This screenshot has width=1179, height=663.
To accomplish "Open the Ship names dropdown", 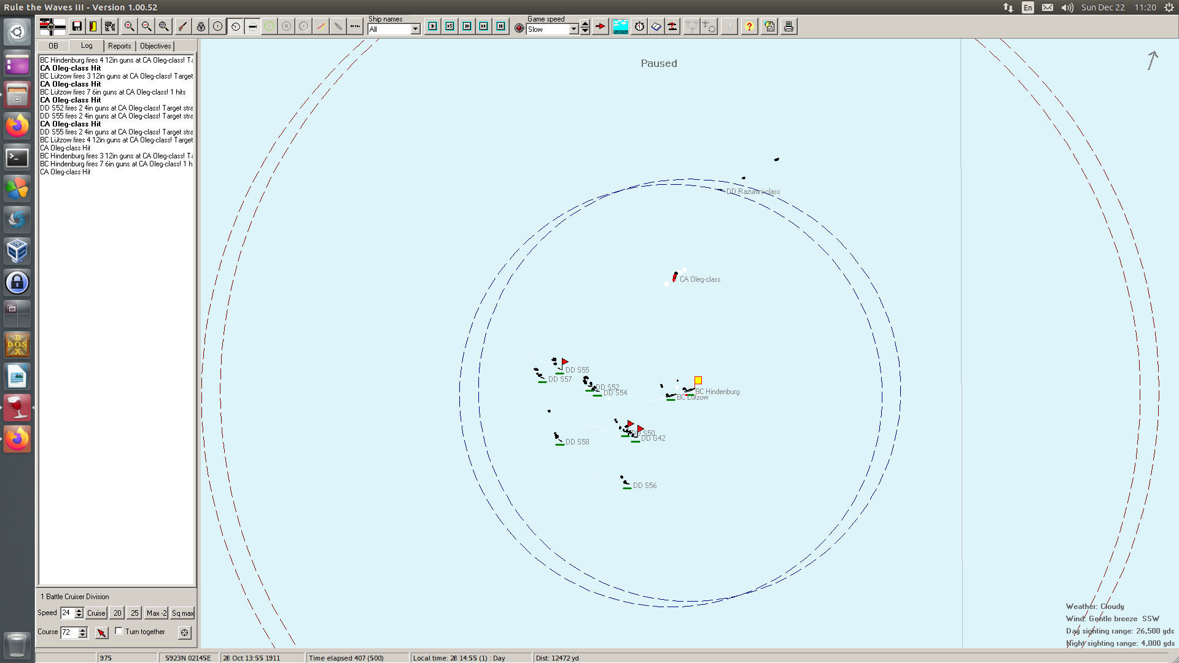I will [x=394, y=29].
